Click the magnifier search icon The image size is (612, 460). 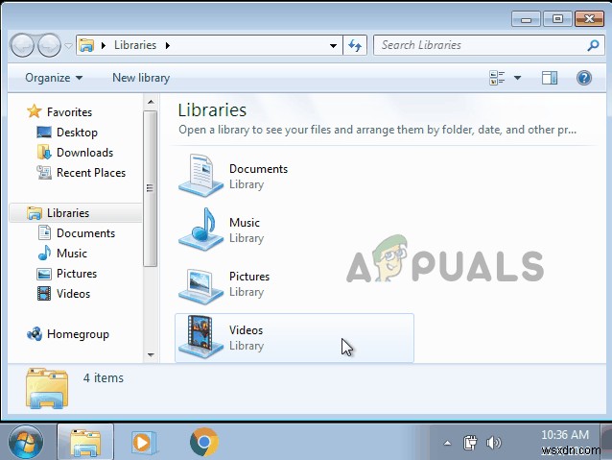[x=593, y=45]
